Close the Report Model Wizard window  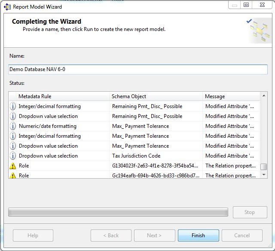pos(262,5)
